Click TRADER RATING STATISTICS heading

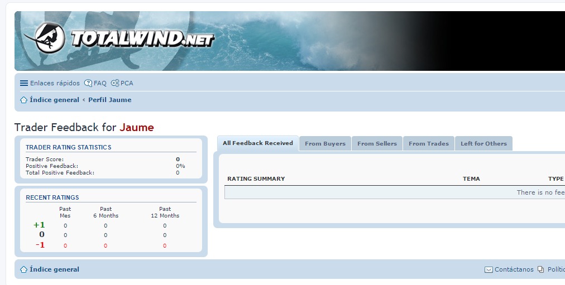69,147
